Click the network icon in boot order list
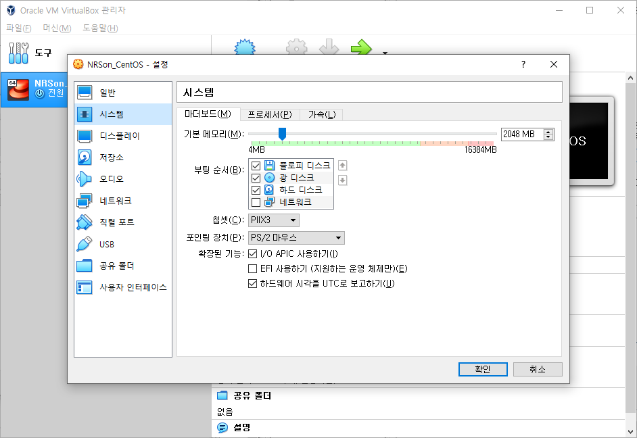 click(x=269, y=201)
